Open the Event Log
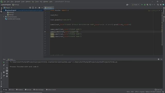Viewport: 165px width, 93px height. point(158,90)
